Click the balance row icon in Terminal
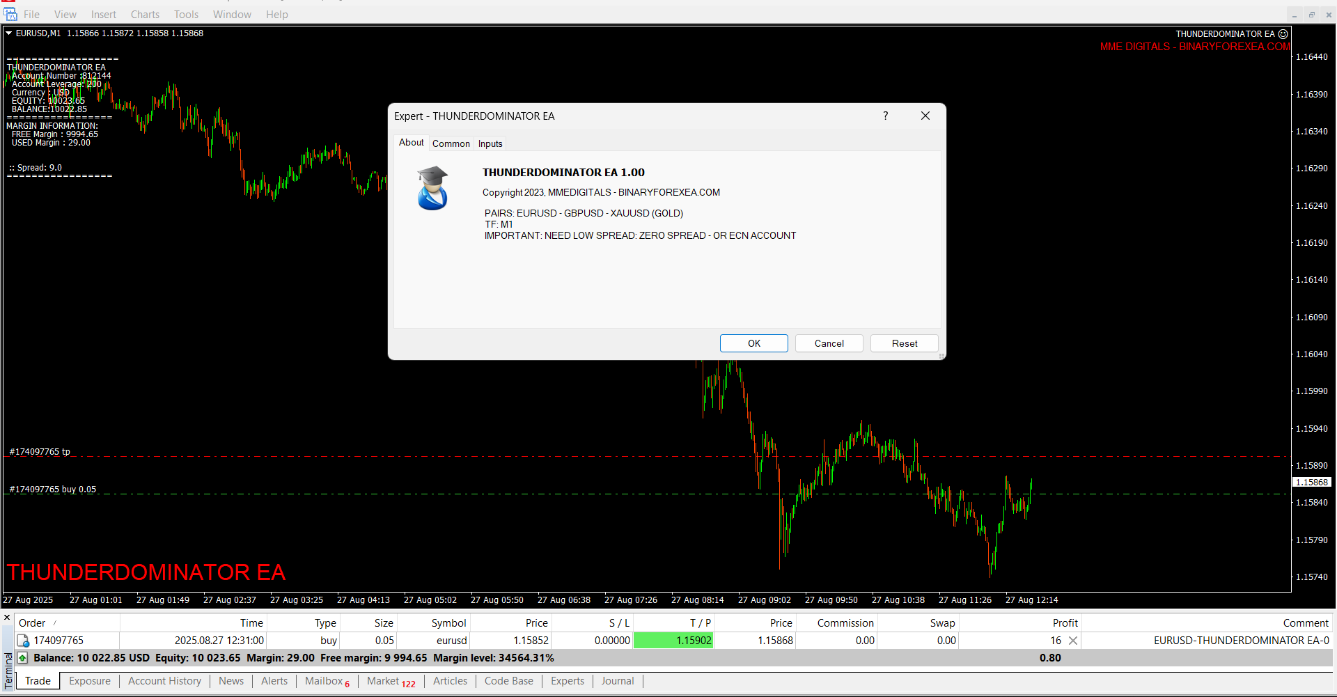 (x=22, y=658)
